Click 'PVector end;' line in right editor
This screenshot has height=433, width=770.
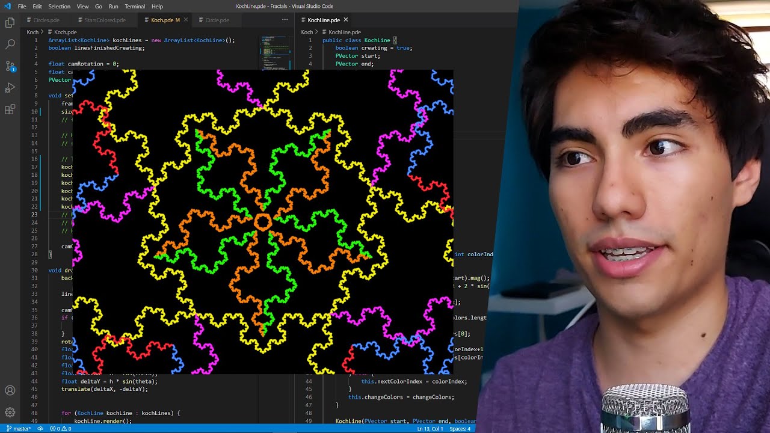pos(354,64)
